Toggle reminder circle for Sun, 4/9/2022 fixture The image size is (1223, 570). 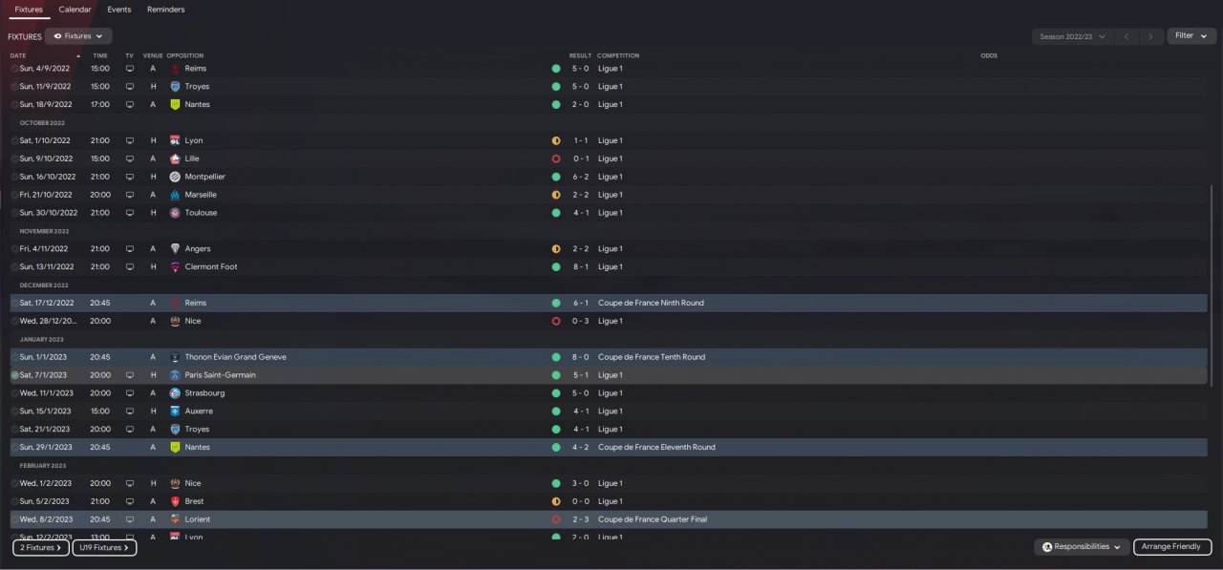[14, 69]
